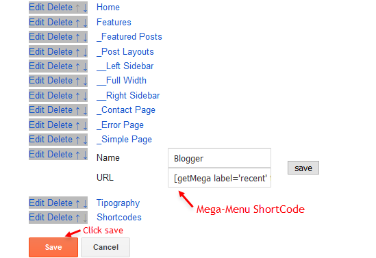Click up arrow for __Full Width row
This screenshot has height=258, width=376.
click(x=77, y=81)
